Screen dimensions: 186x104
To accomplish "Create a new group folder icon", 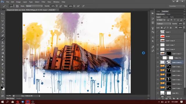I will (x=174, y=99).
